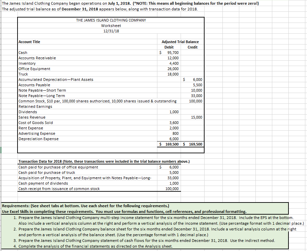Select Cash paid for purchase of office equipment

[58, 167]
